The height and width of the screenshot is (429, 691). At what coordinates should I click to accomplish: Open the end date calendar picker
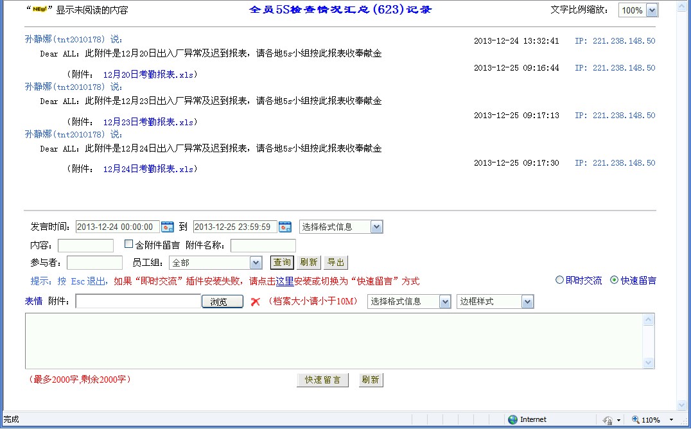pyautogui.click(x=285, y=227)
